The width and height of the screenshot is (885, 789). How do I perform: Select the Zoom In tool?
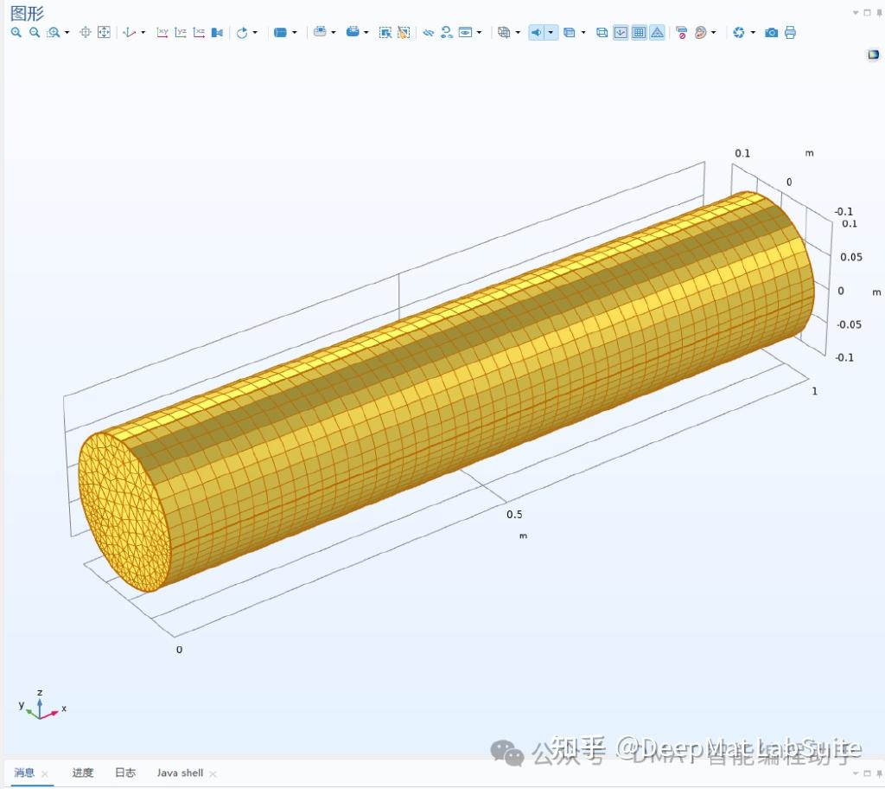pos(16,32)
